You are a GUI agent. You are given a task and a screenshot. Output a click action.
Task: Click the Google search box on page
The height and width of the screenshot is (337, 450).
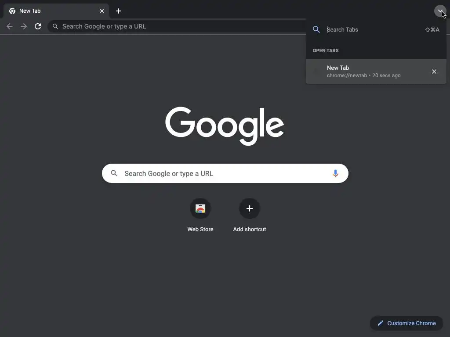tap(225, 173)
